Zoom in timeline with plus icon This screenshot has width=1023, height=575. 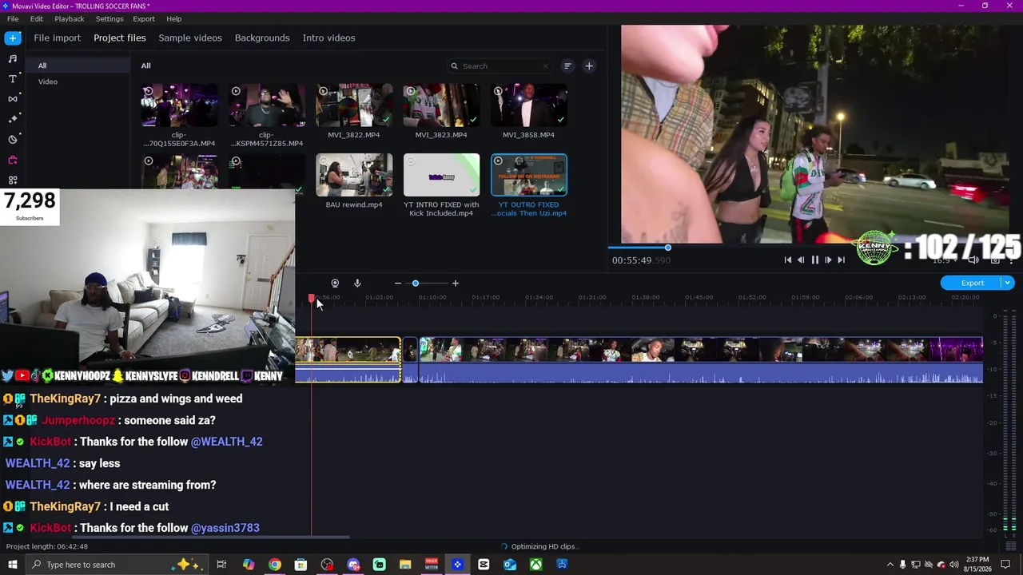point(456,284)
